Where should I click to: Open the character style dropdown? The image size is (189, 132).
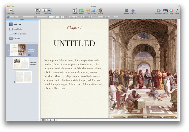(17, 17)
